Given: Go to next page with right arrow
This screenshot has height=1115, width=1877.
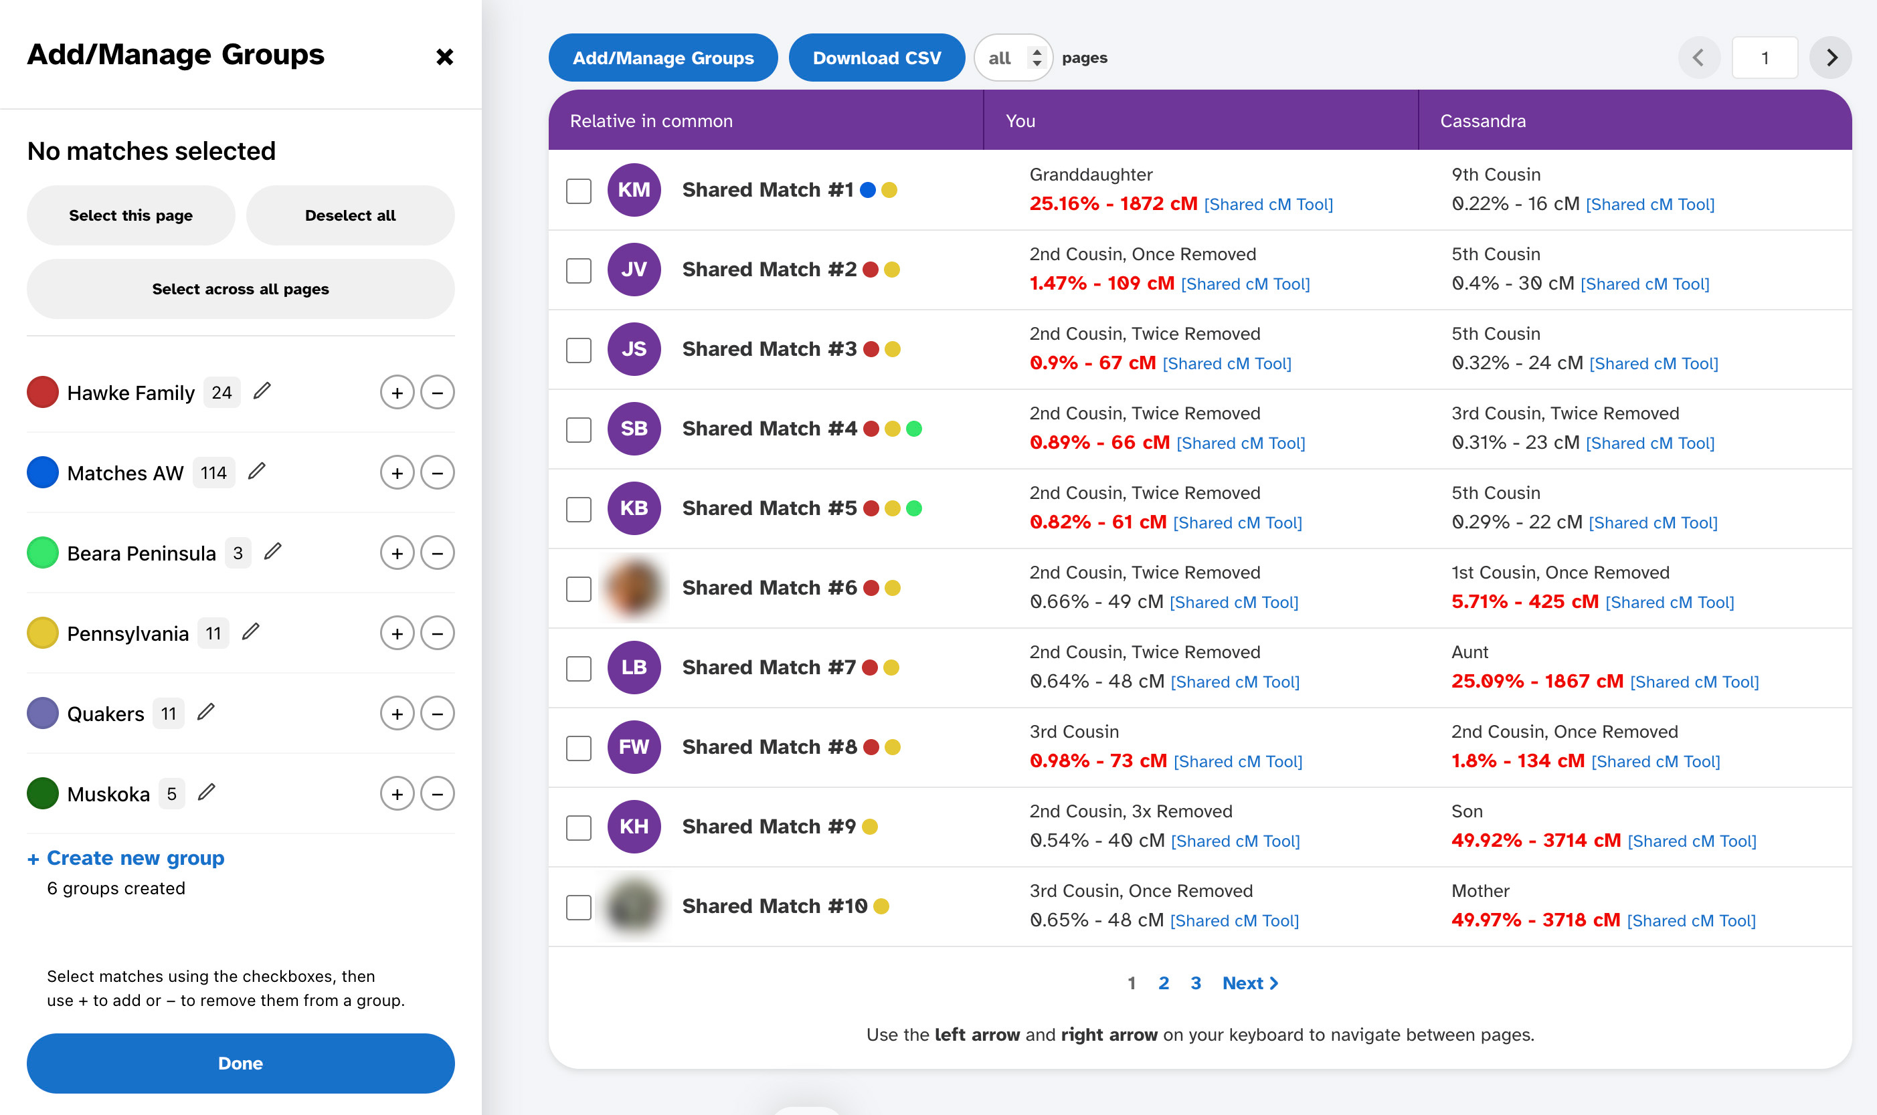Looking at the screenshot, I should (x=1831, y=58).
